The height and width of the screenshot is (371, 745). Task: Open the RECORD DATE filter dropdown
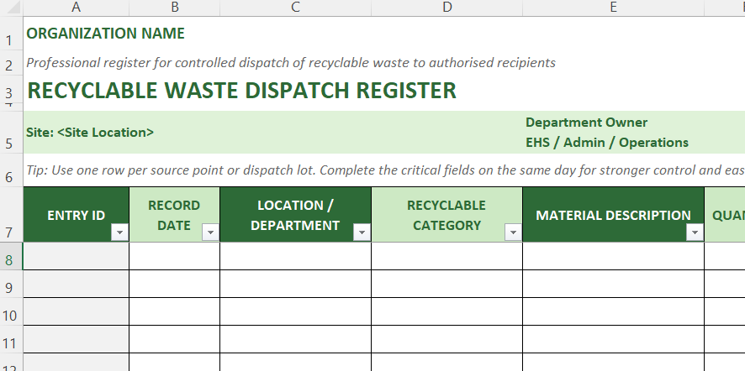click(210, 233)
